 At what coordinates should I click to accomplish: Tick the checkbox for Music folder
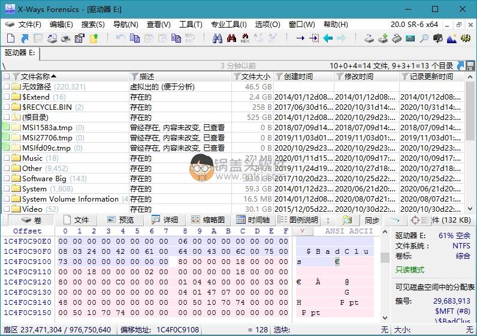point(7,158)
